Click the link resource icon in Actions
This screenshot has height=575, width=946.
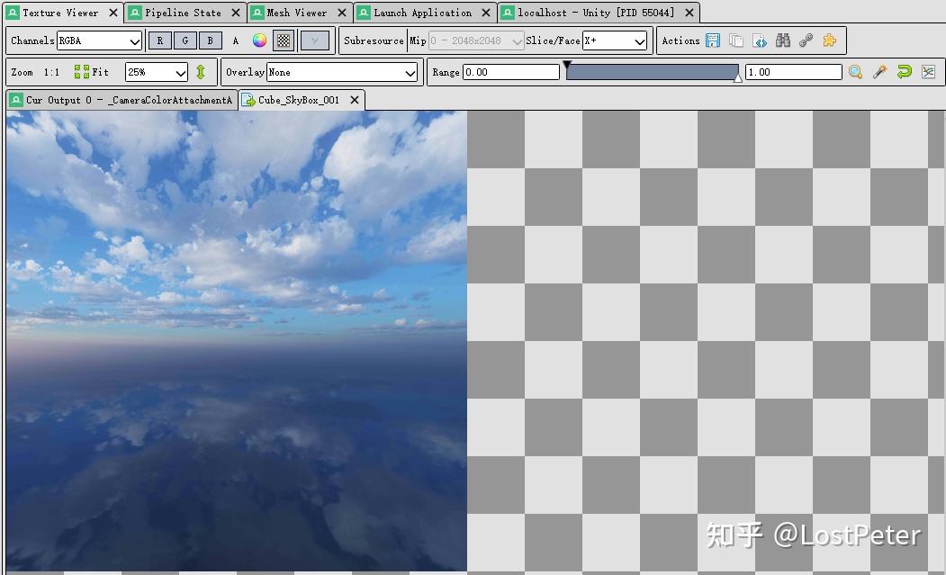804,40
